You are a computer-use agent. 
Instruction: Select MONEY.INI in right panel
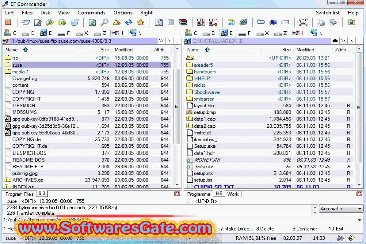point(269,160)
